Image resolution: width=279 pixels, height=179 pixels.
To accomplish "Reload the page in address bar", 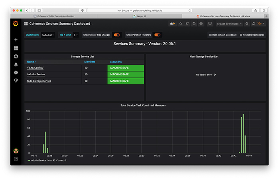I will (x=190, y=10).
